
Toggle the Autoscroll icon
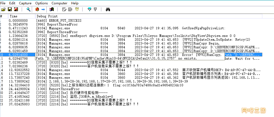click(70, 10)
